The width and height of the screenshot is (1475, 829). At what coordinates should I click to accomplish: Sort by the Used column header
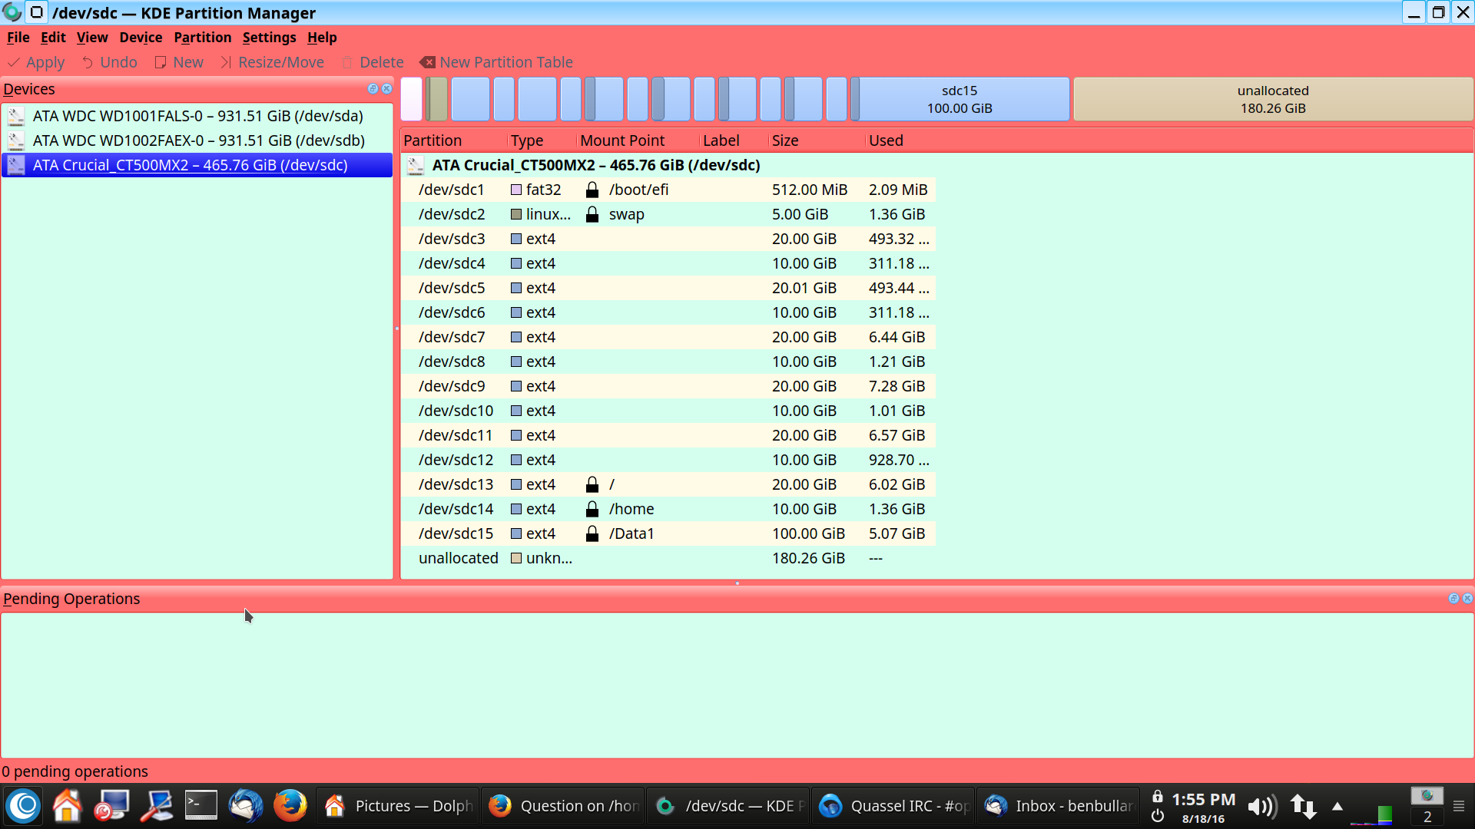point(900,140)
